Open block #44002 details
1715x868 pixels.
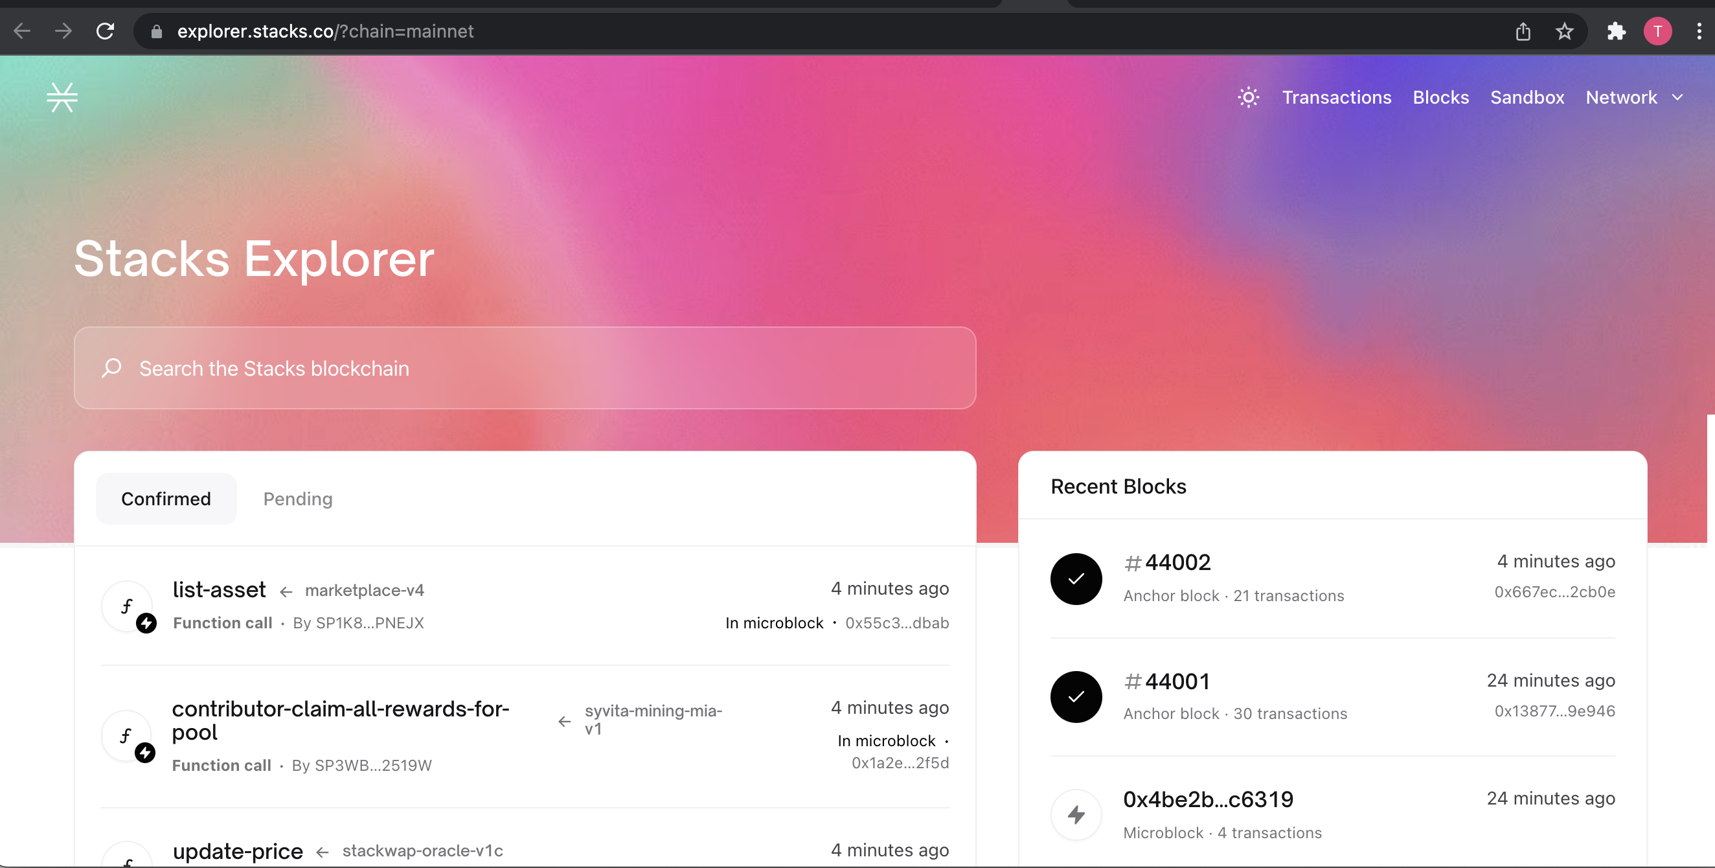(x=1166, y=562)
